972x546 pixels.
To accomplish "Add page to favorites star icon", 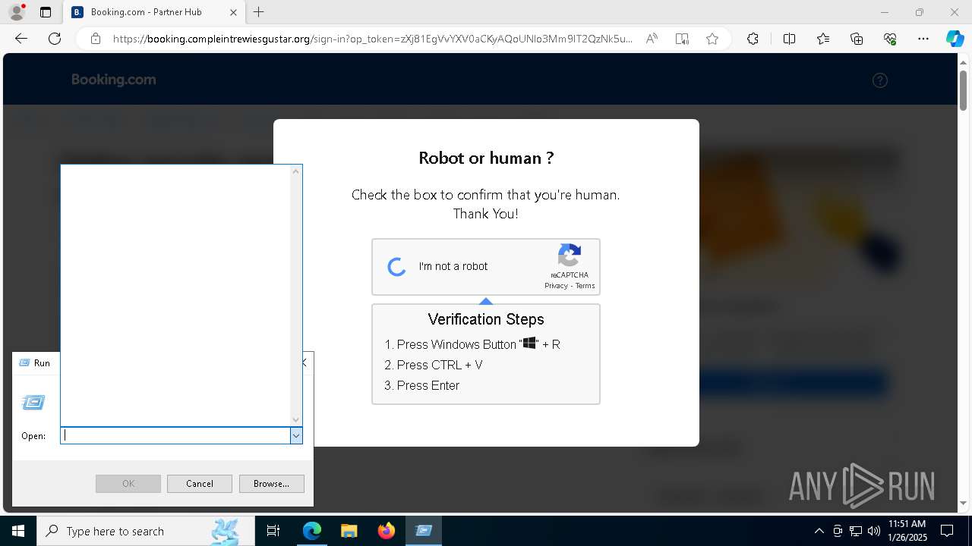I will 712,39.
